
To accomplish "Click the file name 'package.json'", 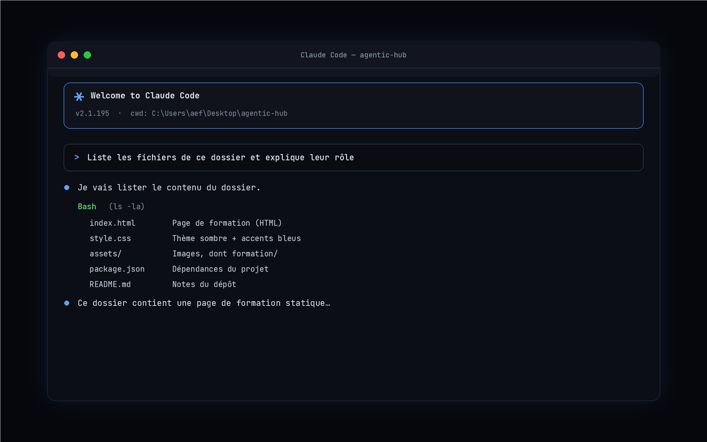I will click(117, 269).
